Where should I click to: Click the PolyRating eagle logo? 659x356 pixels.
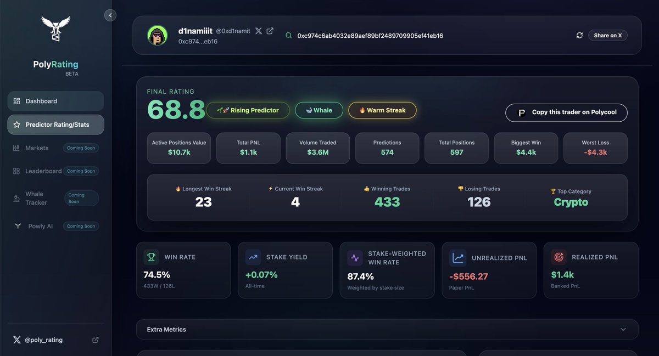tap(56, 29)
